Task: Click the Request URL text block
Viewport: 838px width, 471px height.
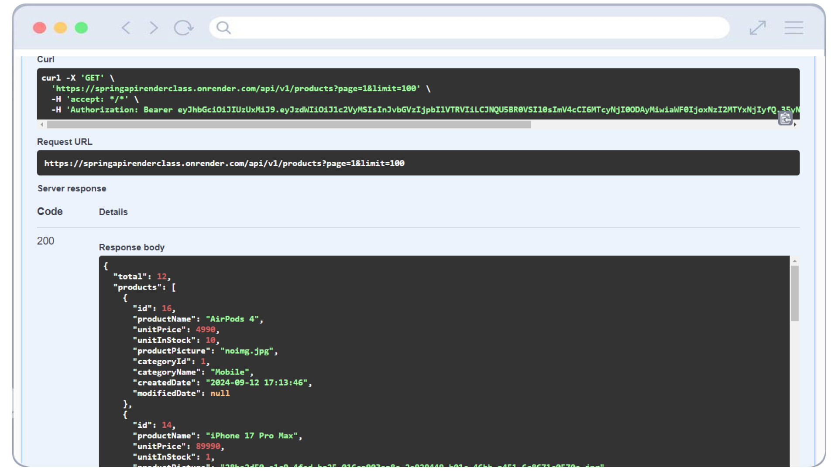Action: point(224,163)
